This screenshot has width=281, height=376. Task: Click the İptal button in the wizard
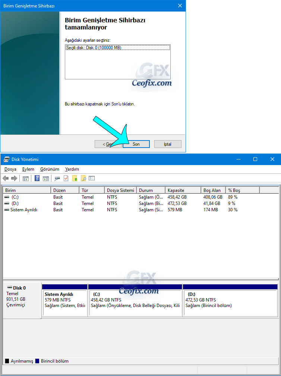point(168,144)
